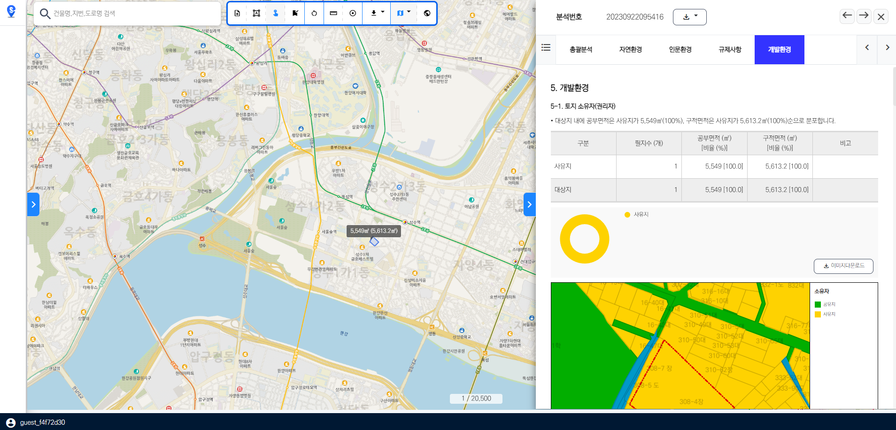Click the address search input field
Screen dimensions: 896x430
click(134, 14)
